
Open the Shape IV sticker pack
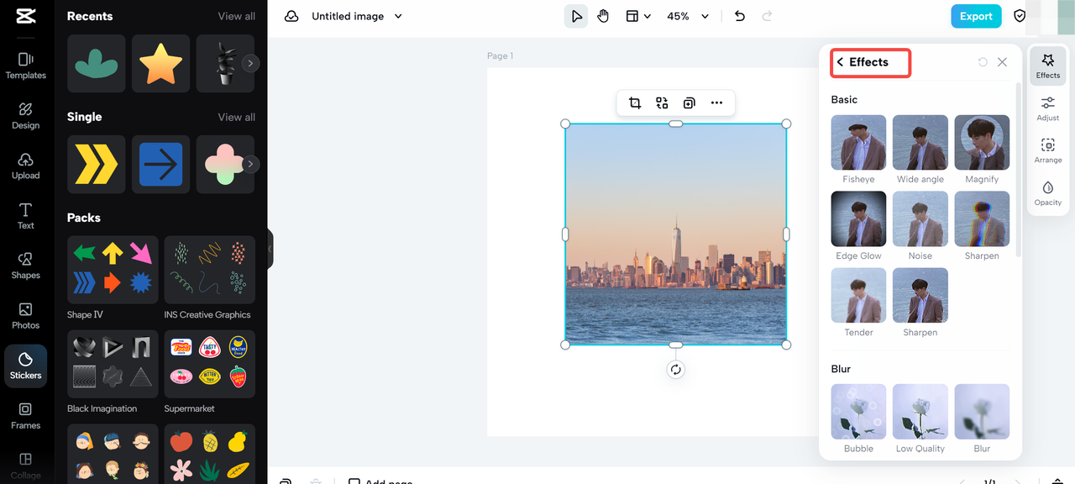point(113,270)
